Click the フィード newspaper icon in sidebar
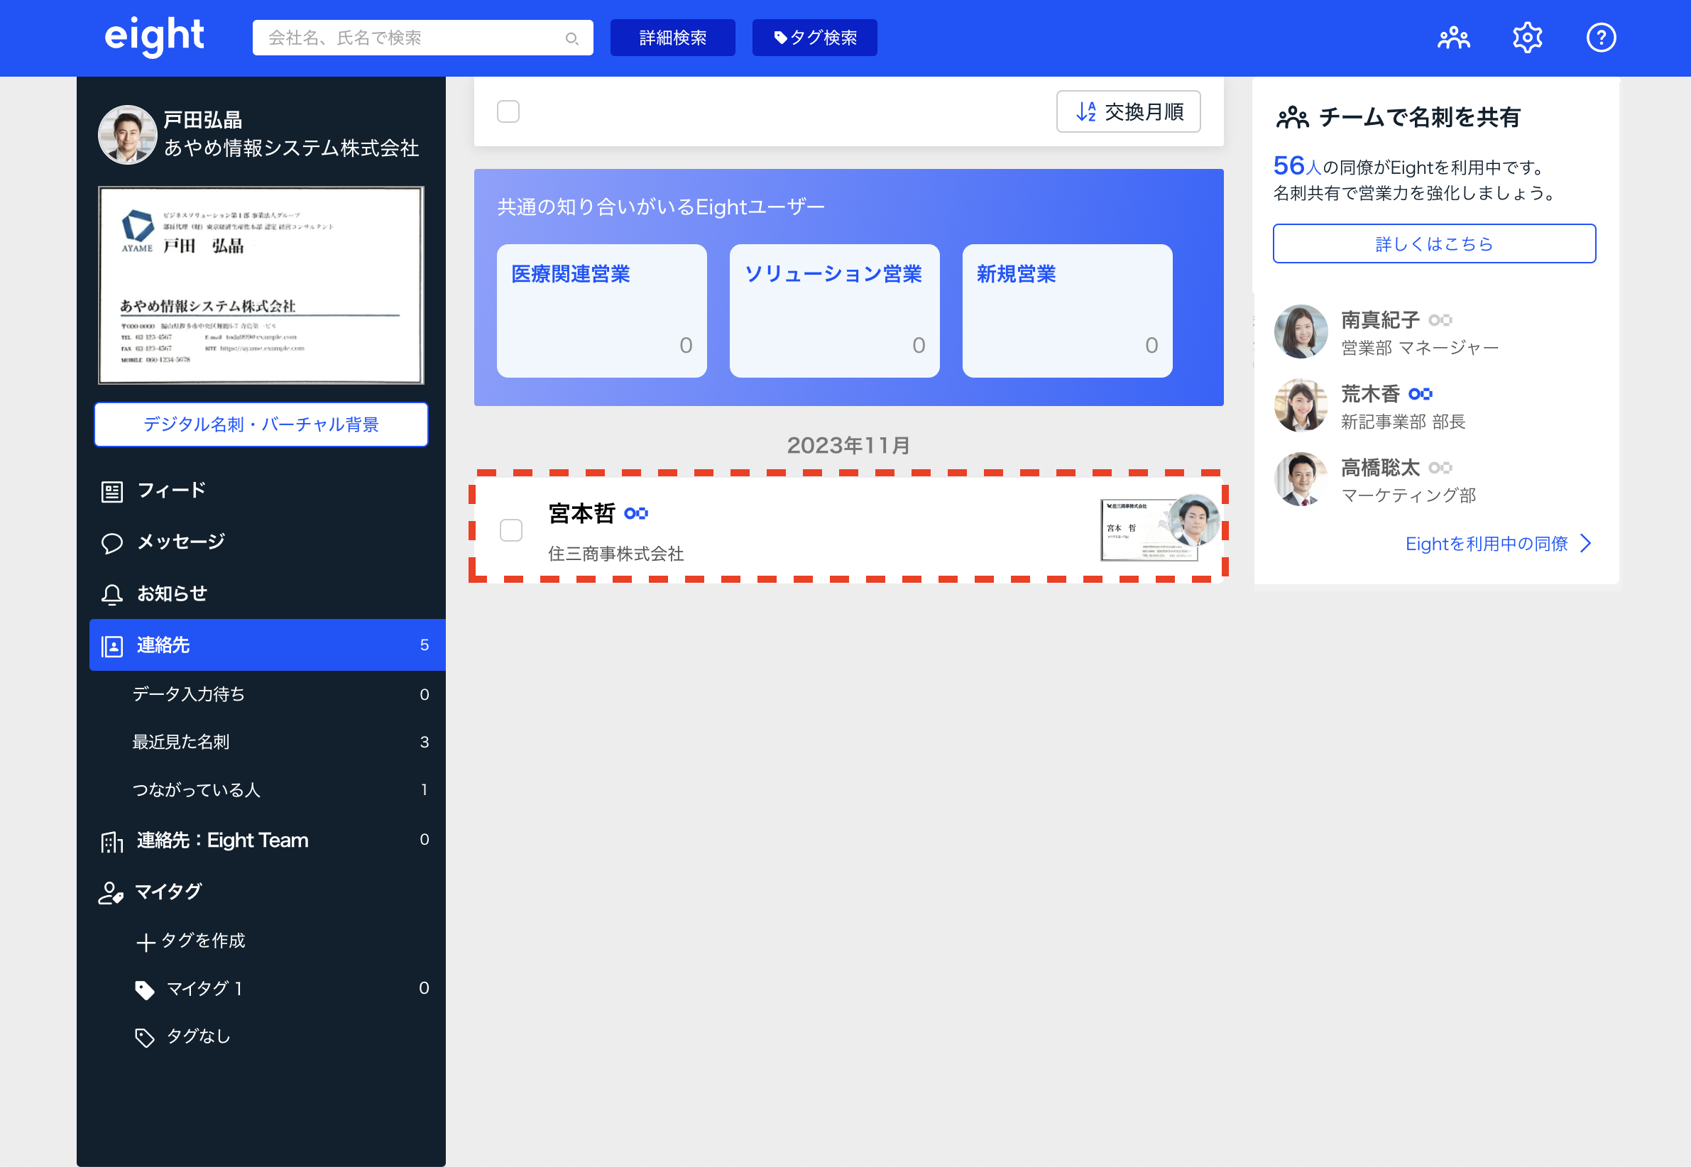Screen dimensions: 1691x1167 (112, 491)
